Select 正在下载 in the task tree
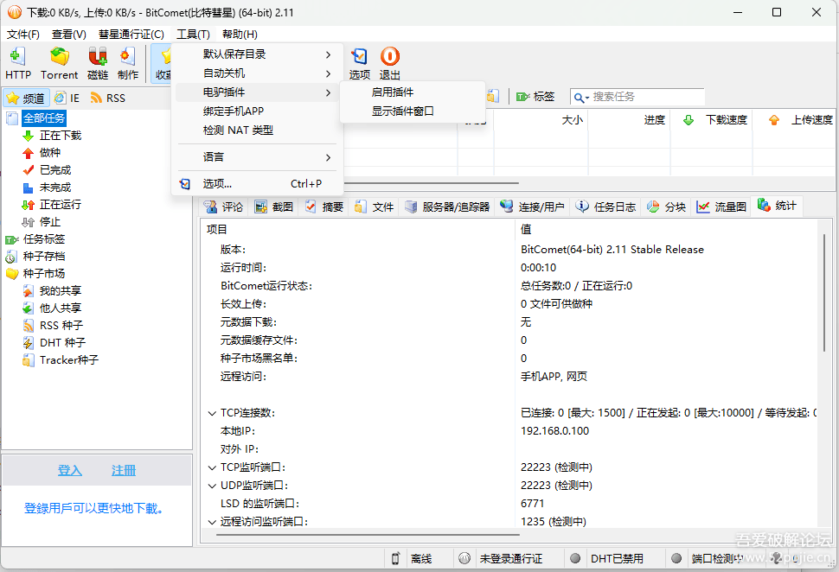Screen dimensions: 839x572 click(52, 136)
